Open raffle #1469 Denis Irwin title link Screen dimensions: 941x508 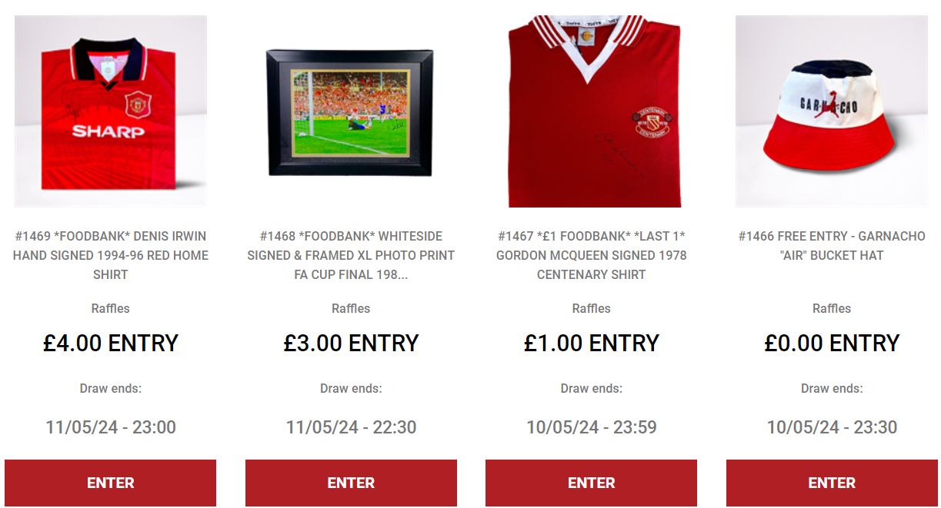[x=111, y=255]
